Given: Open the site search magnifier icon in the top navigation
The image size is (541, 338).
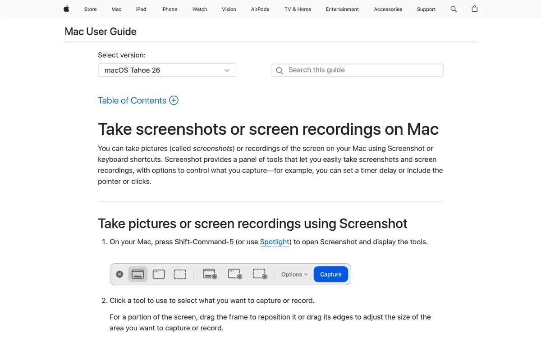Looking at the screenshot, I should [454, 9].
